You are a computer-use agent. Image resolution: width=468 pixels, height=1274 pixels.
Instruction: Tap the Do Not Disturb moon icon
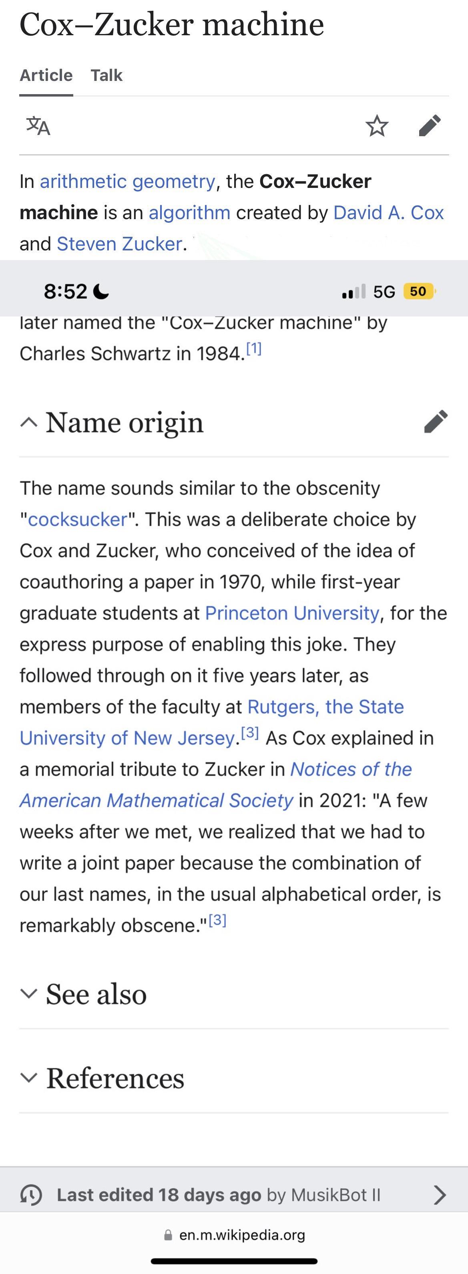[x=100, y=291]
